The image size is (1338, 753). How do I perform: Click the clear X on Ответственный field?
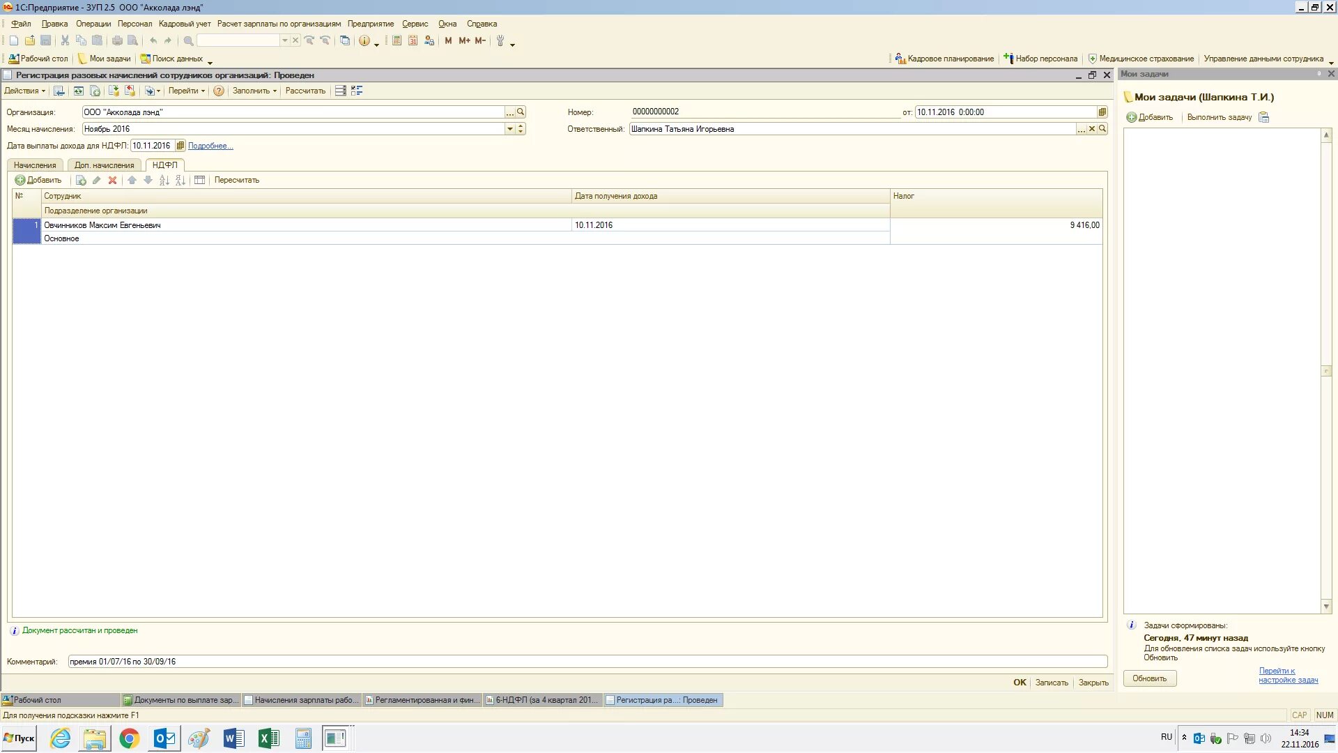1092,129
